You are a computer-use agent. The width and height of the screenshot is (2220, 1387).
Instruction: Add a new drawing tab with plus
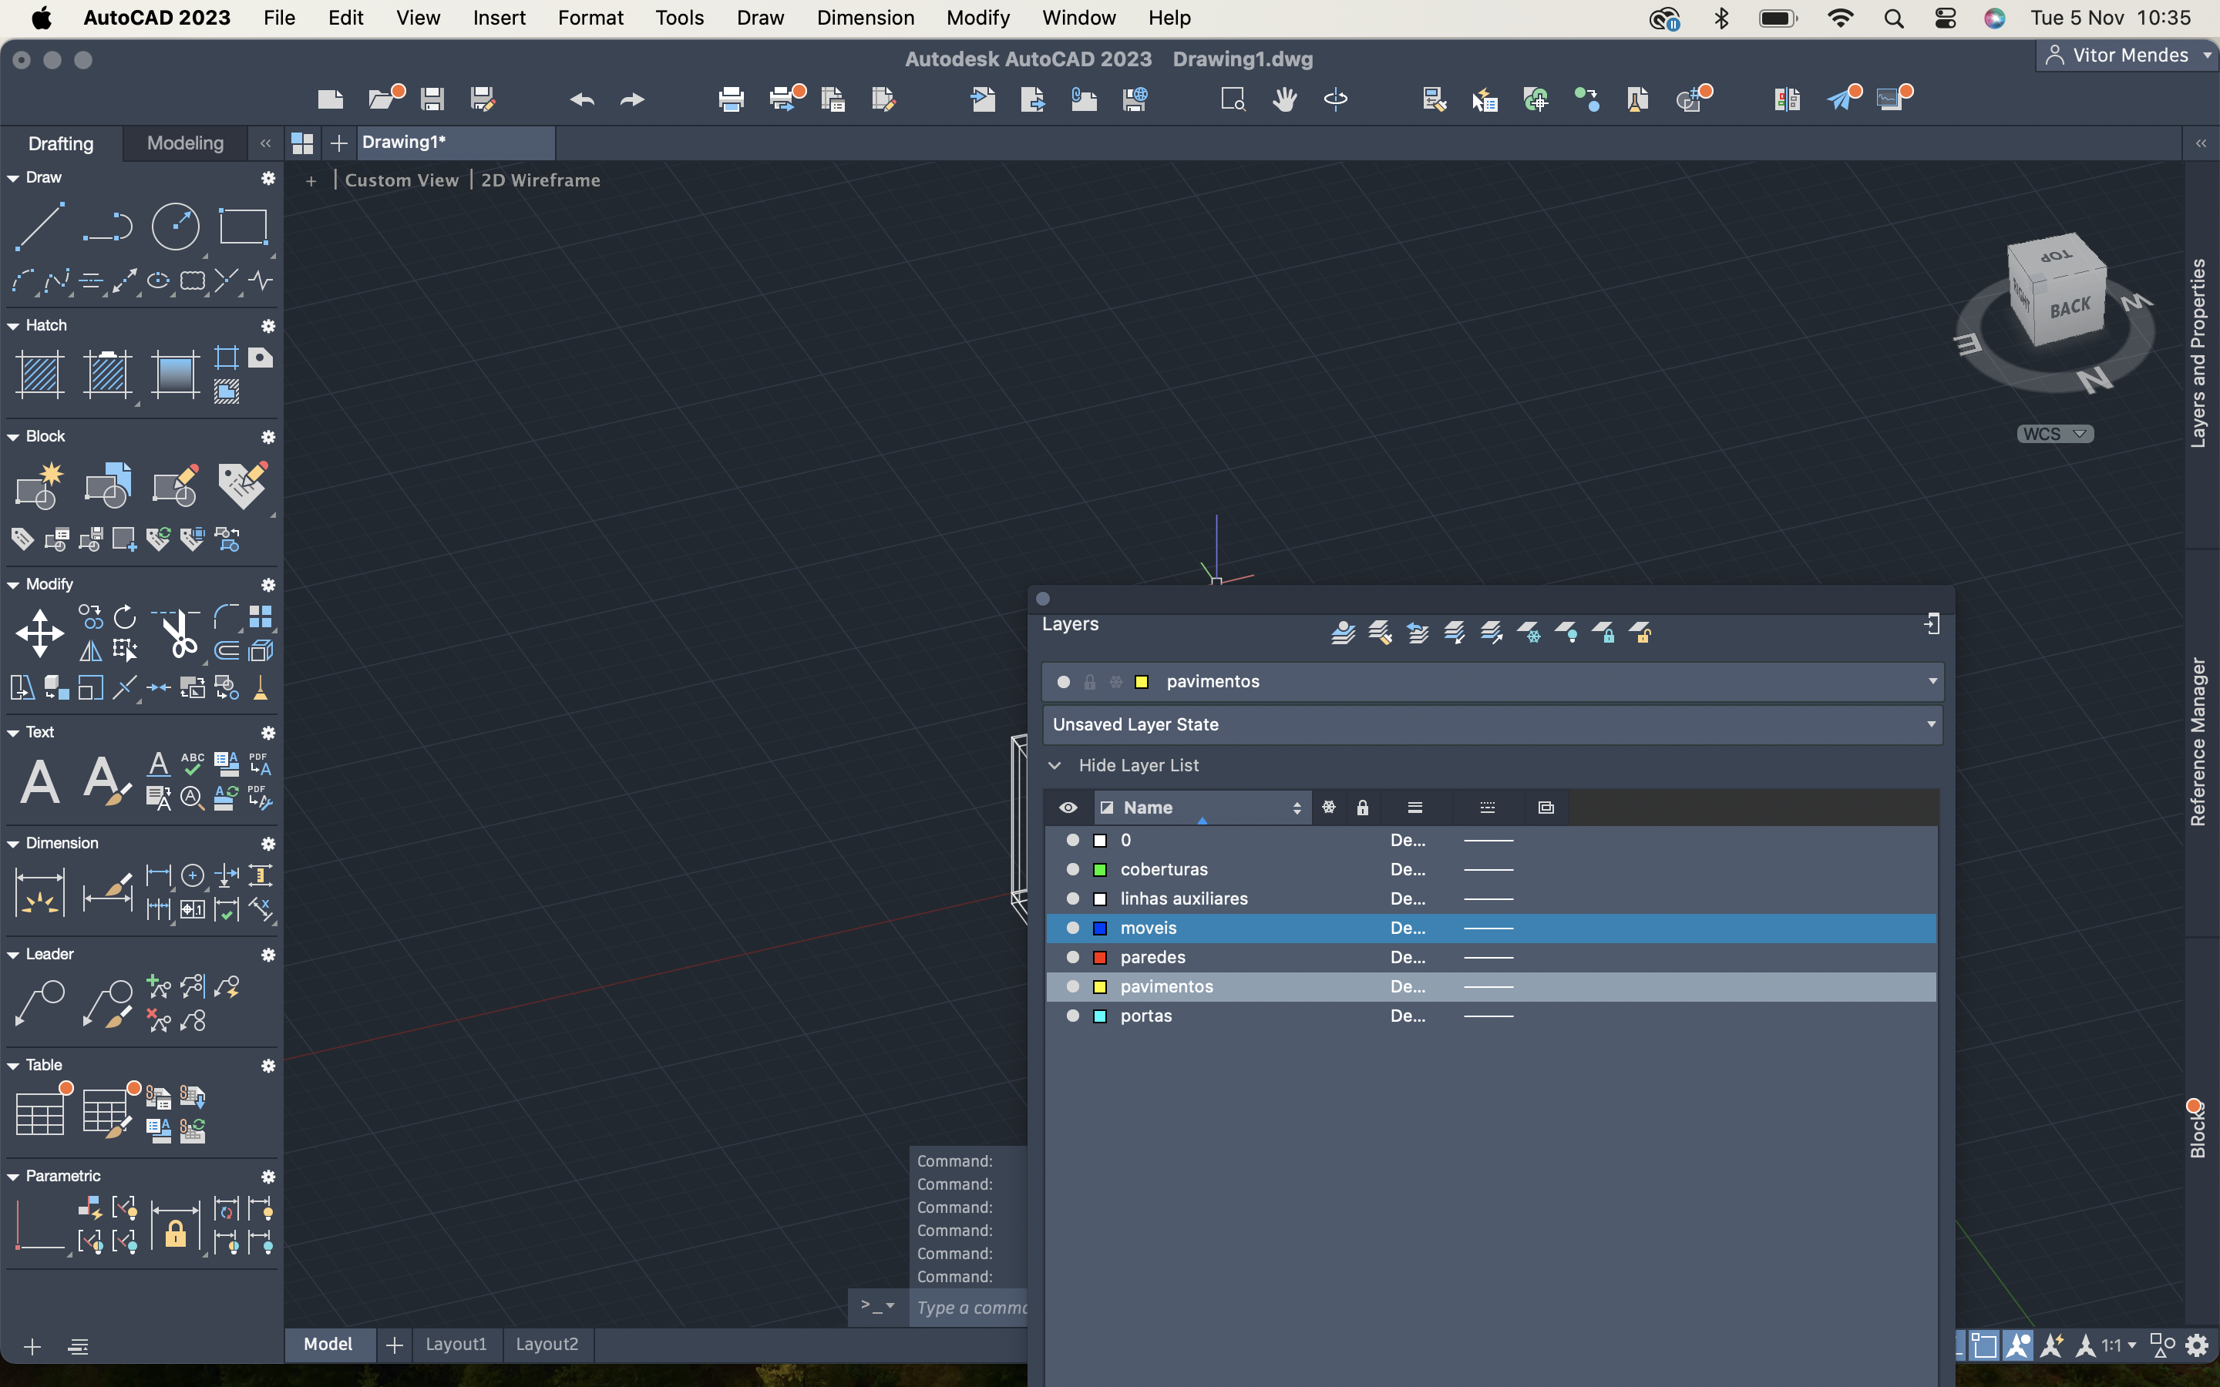(x=338, y=143)
